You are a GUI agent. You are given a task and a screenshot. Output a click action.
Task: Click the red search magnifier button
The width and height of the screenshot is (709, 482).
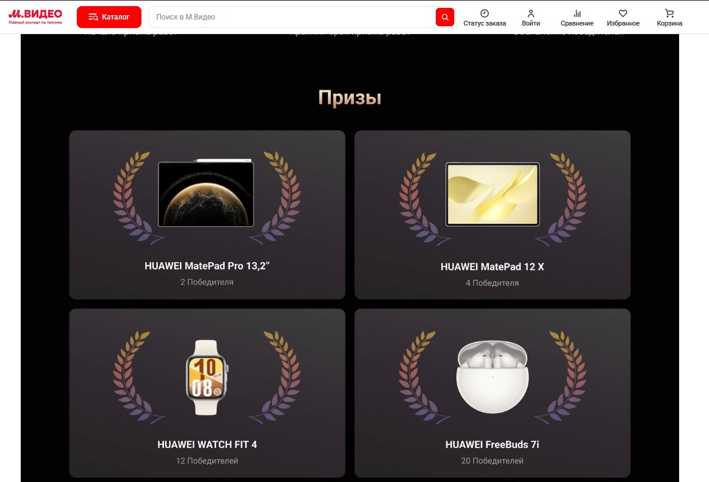pos(445,17)
